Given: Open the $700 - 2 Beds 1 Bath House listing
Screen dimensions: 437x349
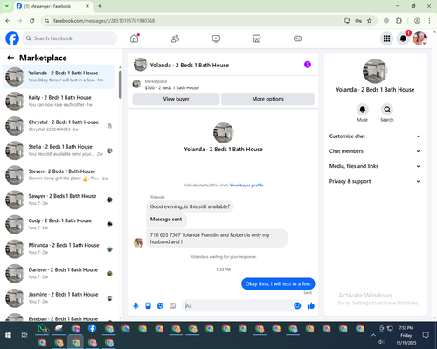Looking at the screenshot, I should [x=171, y=87].
